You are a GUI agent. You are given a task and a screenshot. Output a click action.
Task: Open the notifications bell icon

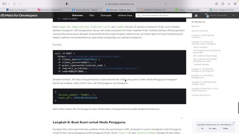point(196,15)
